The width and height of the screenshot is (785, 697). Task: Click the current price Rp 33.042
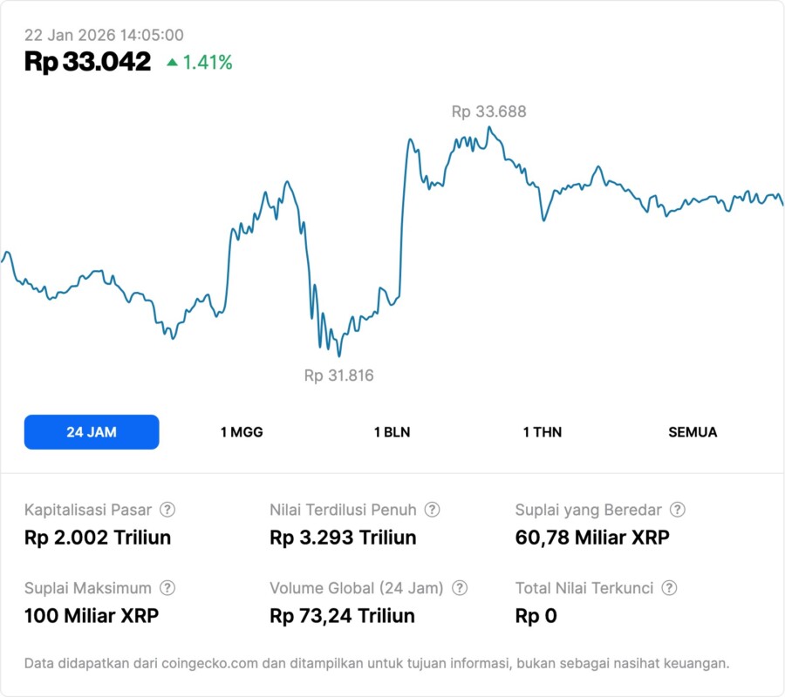tap(87, 62)
